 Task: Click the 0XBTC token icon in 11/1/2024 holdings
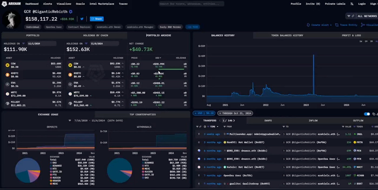pos(8,75)
